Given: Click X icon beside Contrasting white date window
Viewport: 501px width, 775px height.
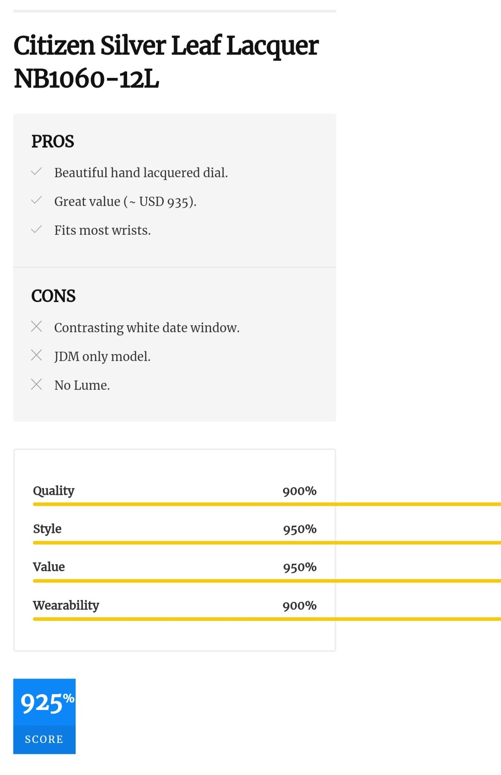Looking at the screenshot, I should point(37,327).
